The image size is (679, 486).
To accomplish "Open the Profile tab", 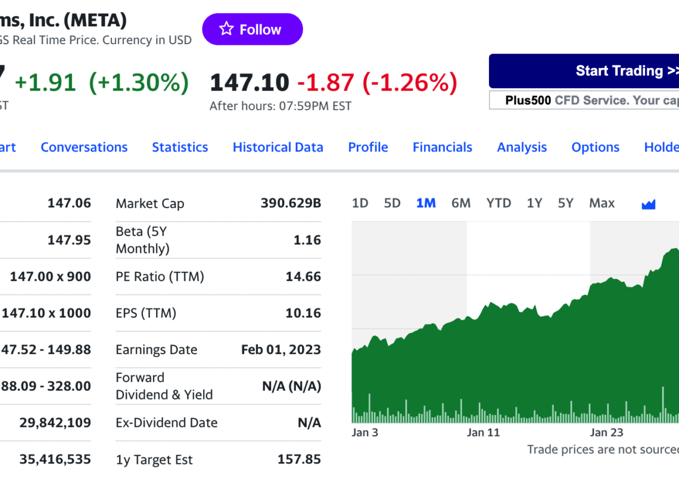I will click(367, 147).
